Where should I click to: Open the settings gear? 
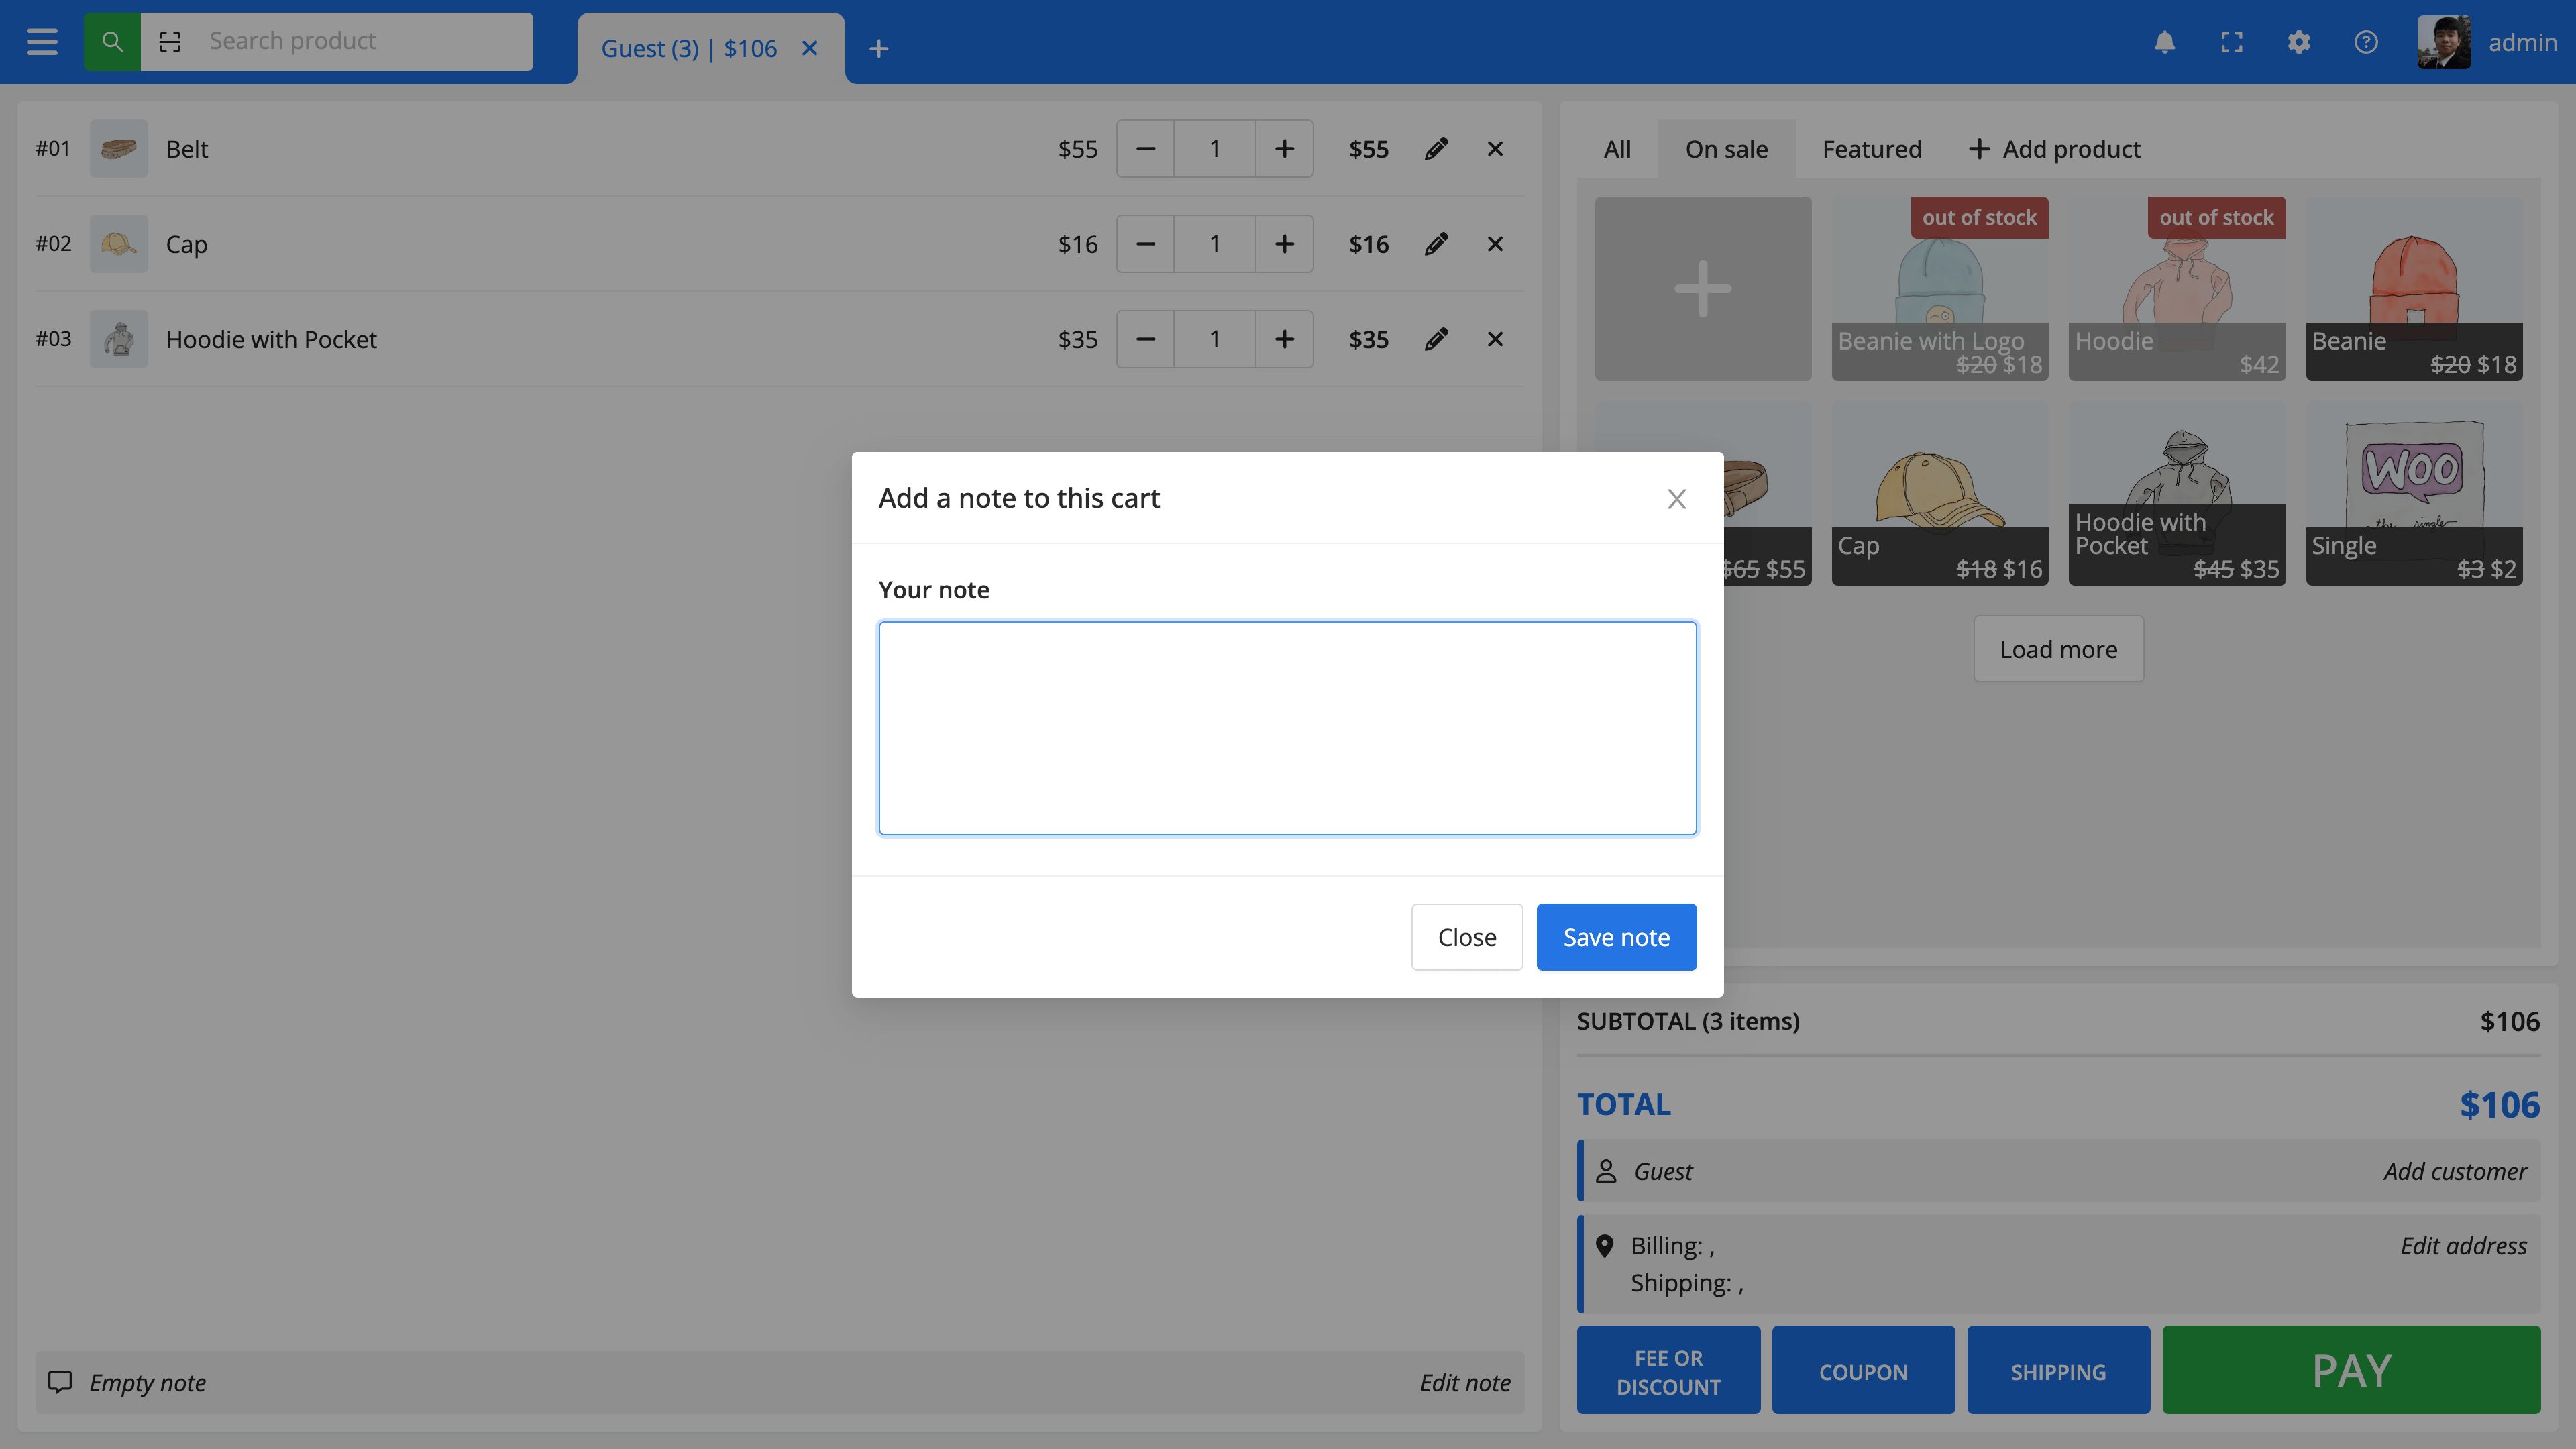coord(2298,42)
